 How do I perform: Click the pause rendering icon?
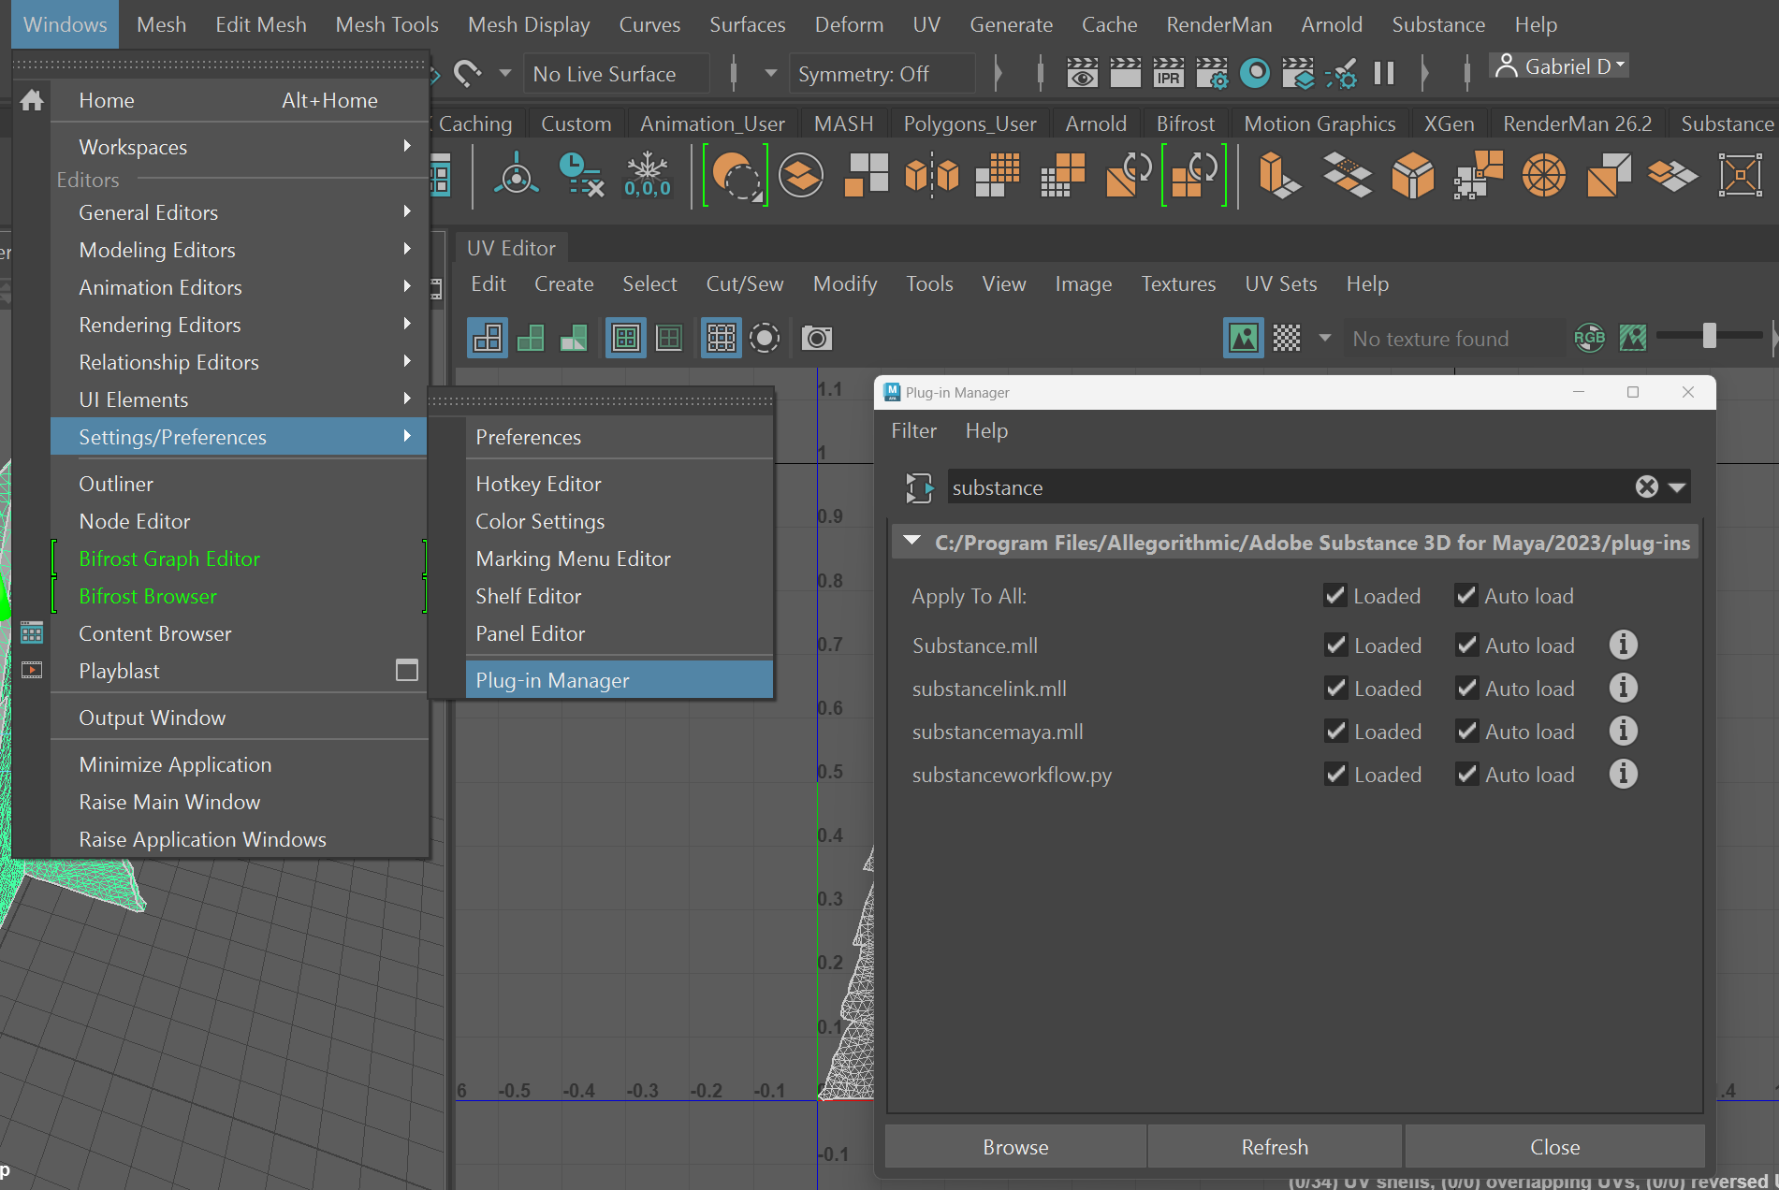point(1384,73)
